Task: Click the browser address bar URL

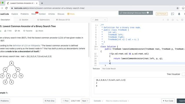Action: pyautogui.click(x=49, y=8)
